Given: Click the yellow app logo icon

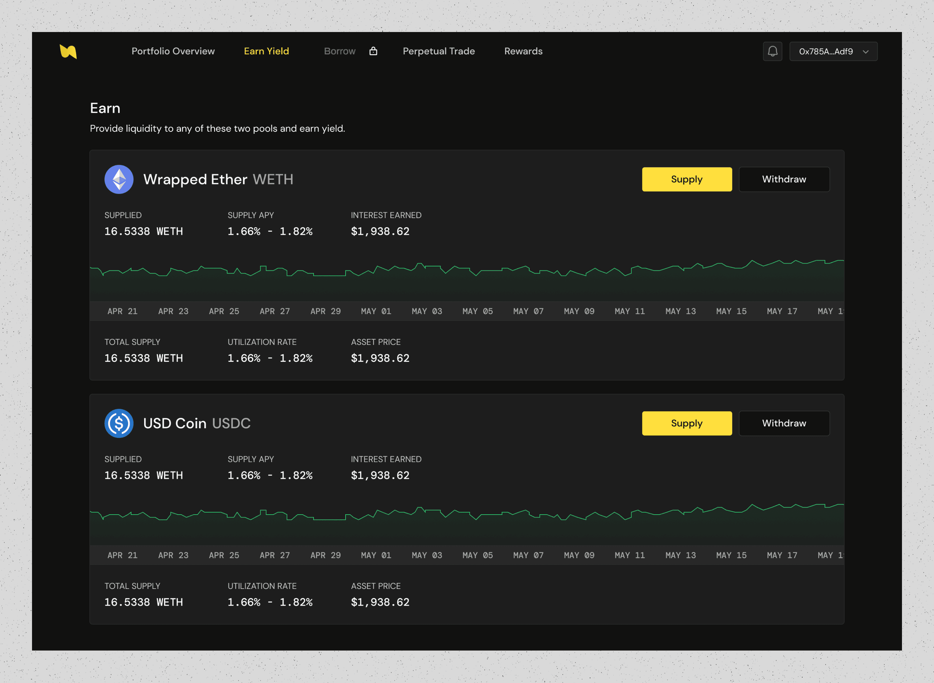Looking at the screenshot, I should (68, 51).
